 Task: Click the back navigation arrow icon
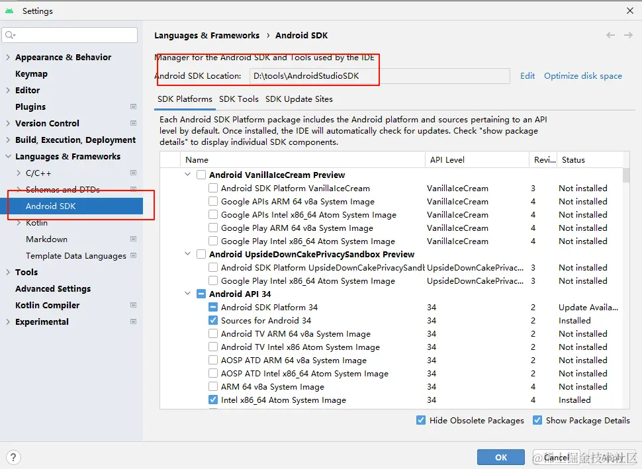(x=610, y=36)
